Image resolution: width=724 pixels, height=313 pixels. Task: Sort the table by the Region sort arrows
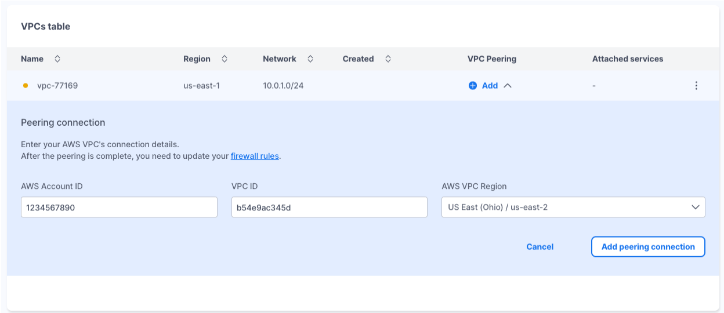[x=224, y=59]
